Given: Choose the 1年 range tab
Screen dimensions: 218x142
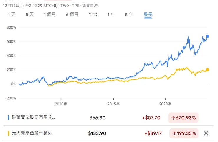Looking at the screenshot, I should [x=111, y=14].
